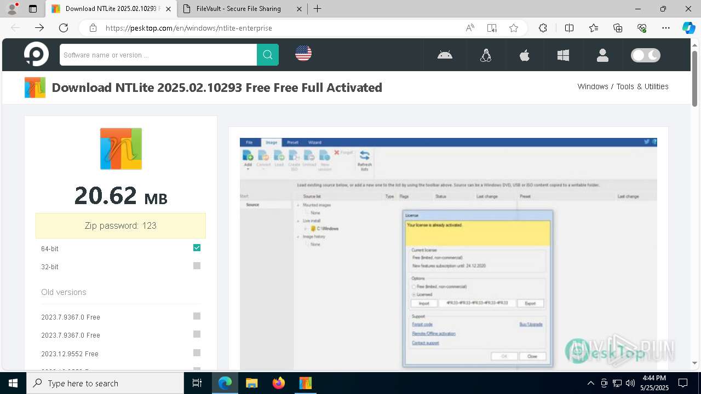
Task: Check the 2023.12.9552 Free checkbox
Action: coord(197,353)
